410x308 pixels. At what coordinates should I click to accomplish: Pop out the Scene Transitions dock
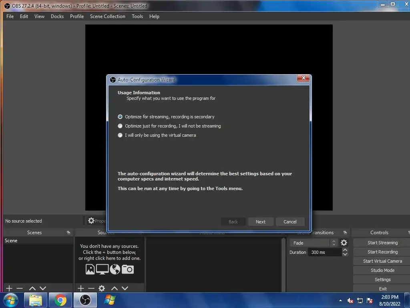pos(345,233)
